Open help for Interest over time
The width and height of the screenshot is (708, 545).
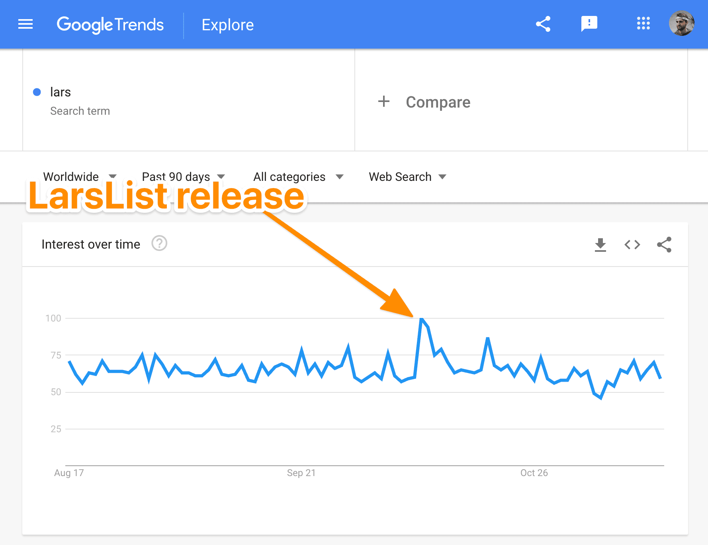coord(159,243)
